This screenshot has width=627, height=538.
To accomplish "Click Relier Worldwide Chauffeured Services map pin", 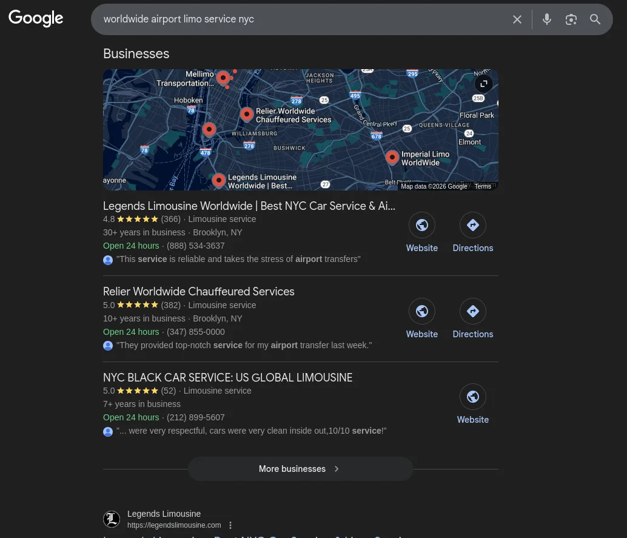I will 247,115.
